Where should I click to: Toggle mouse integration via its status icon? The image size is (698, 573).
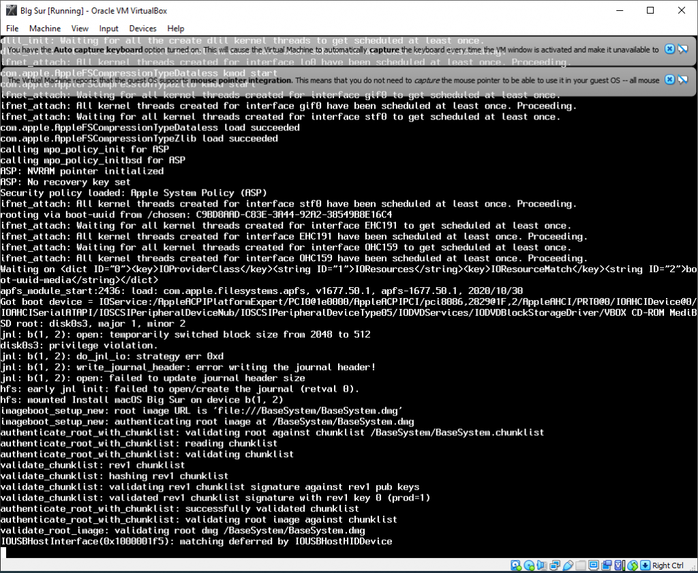tap(631, 565)
